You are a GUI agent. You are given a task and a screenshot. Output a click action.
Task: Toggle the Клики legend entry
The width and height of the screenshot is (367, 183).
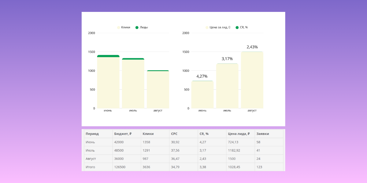pyautogui.click(x=124, y=27)
